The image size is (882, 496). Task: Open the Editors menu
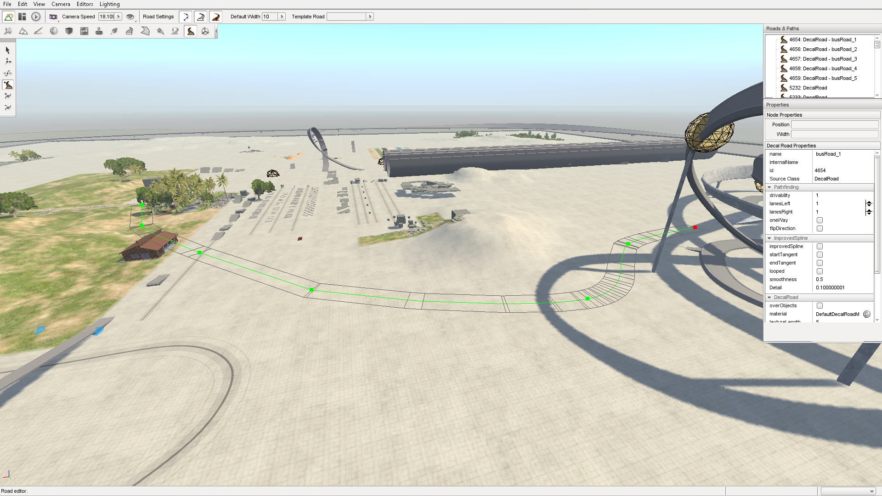pyautogui.click(x=85, y=4)
